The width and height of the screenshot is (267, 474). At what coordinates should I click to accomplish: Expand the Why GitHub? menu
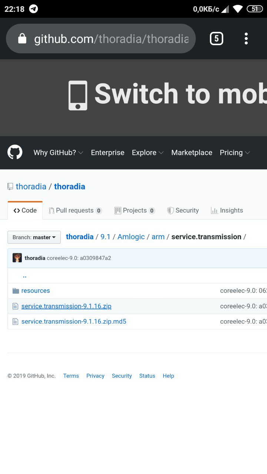[x=58, y=153]
